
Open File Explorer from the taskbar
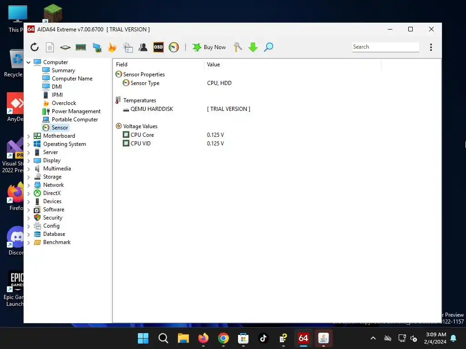click(x=183, y=338)
